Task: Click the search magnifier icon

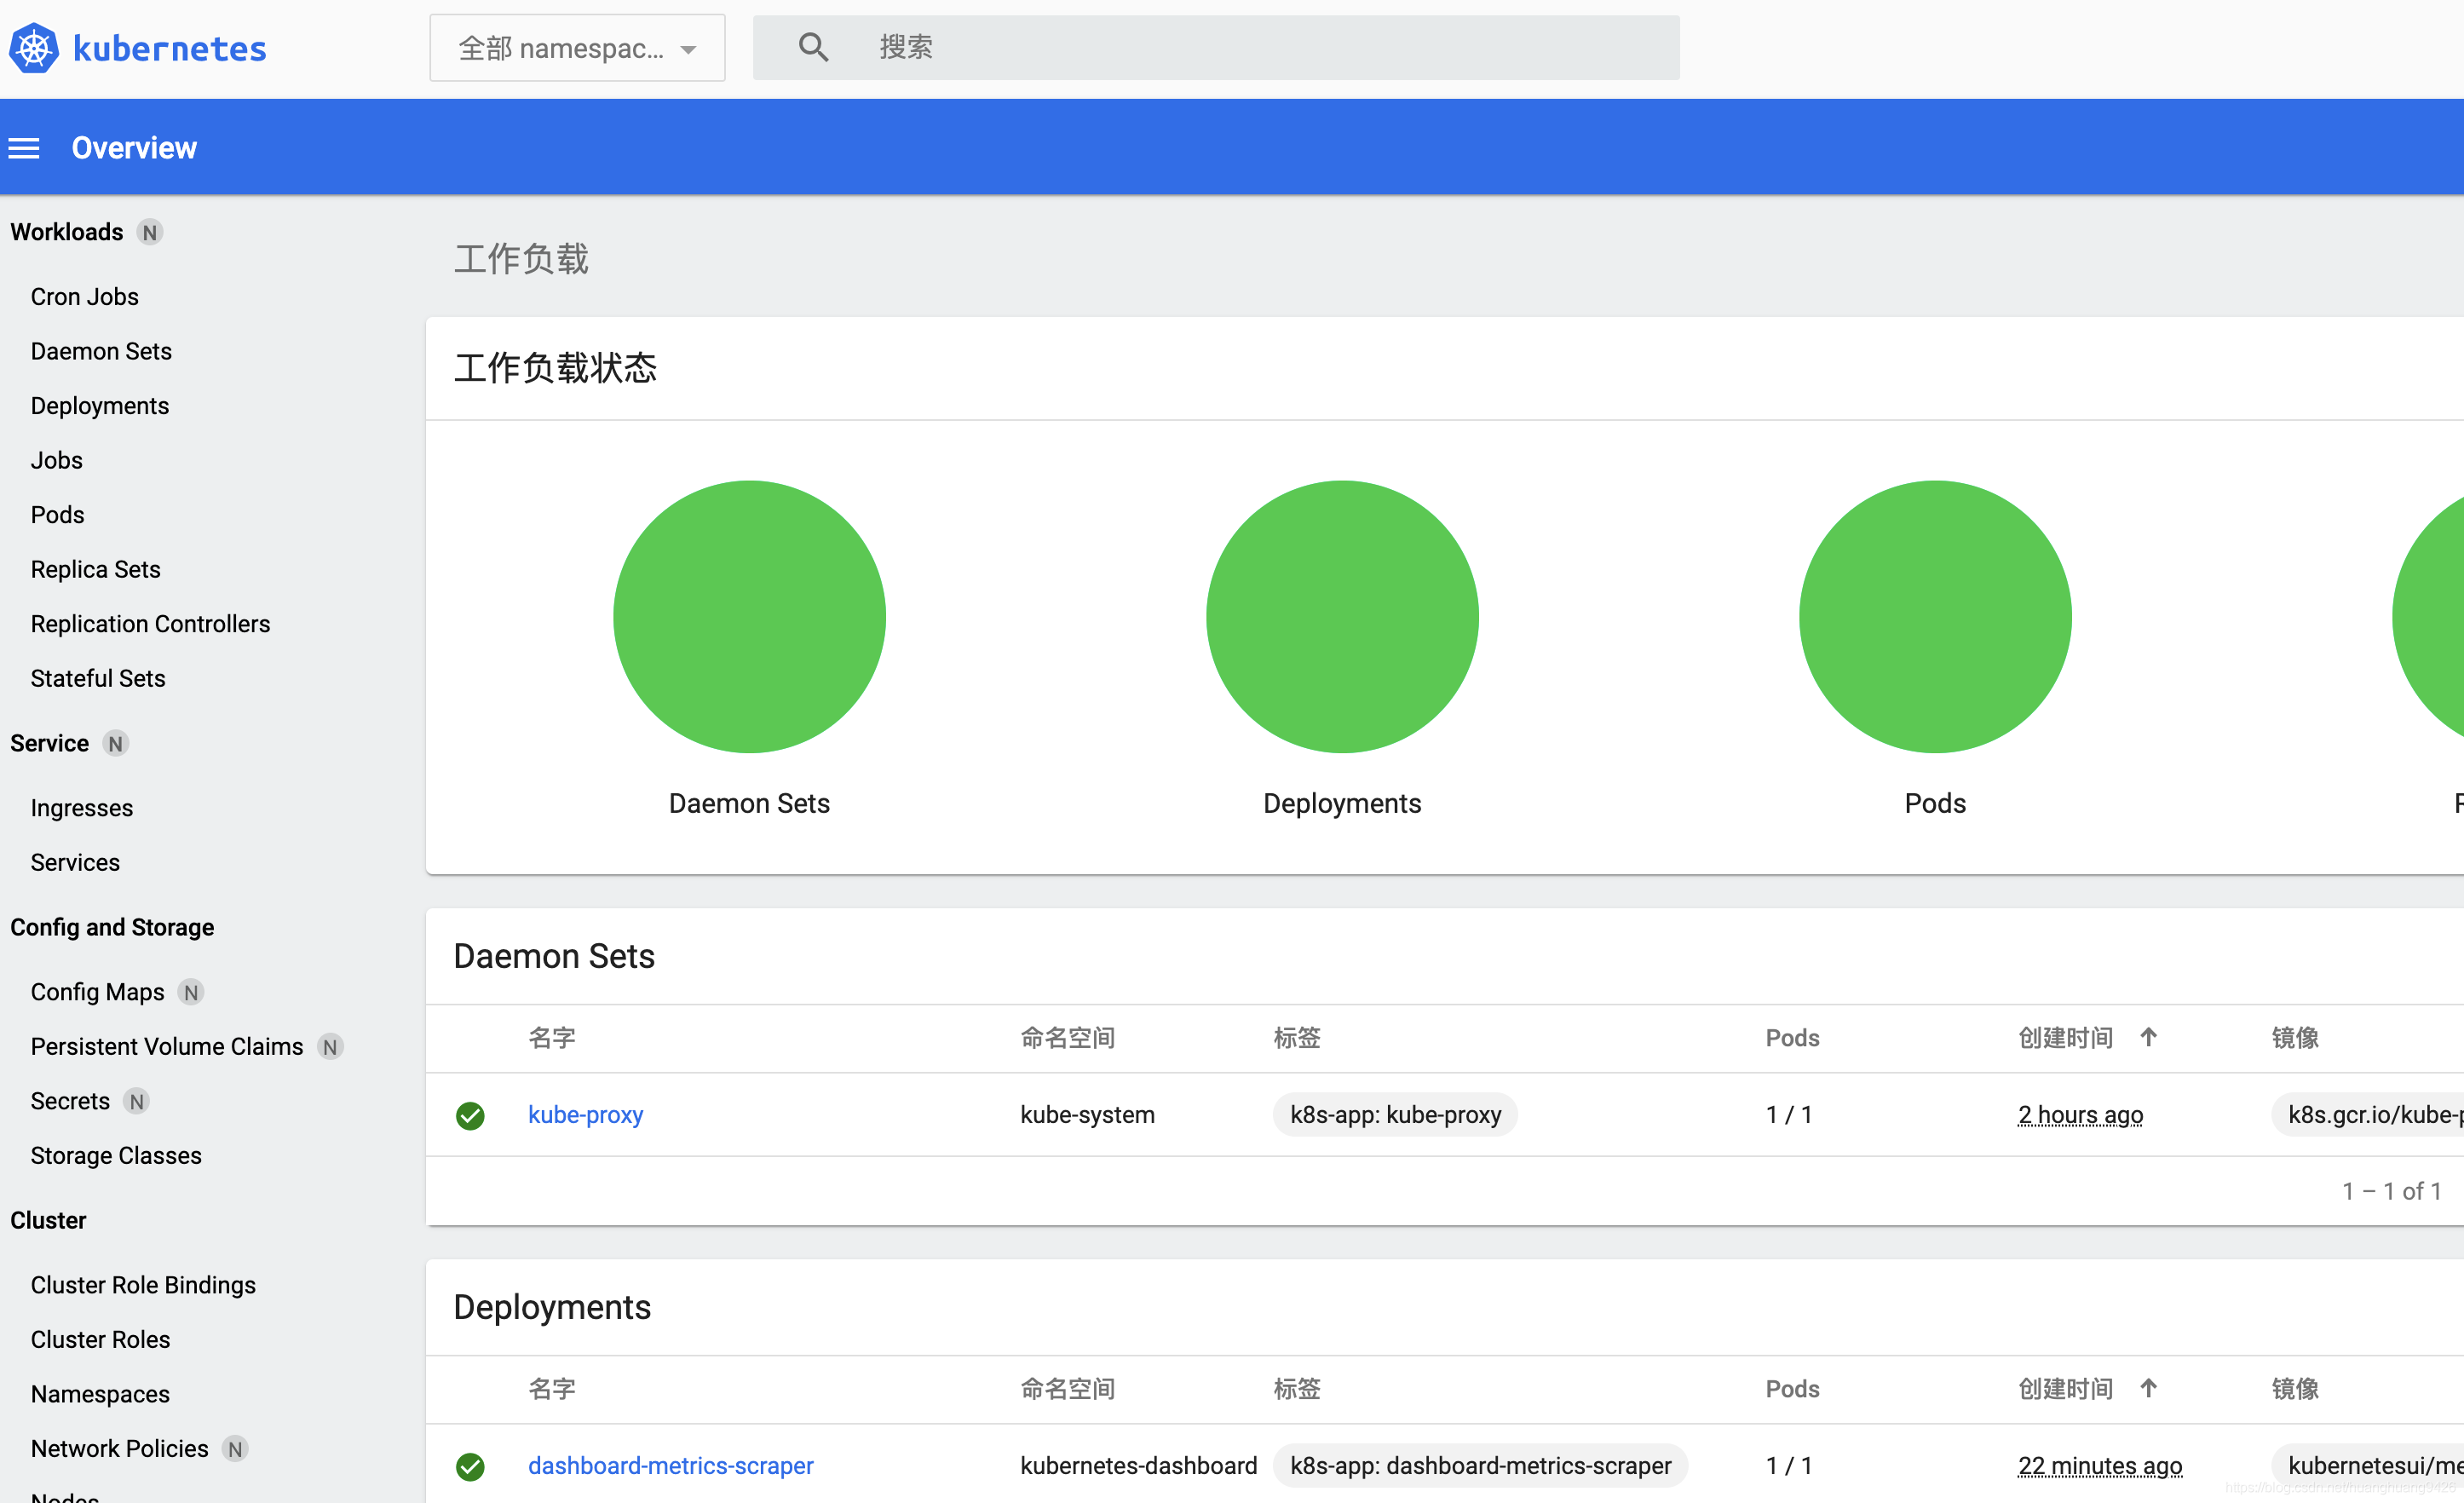Action: click(x=813, y=47)
